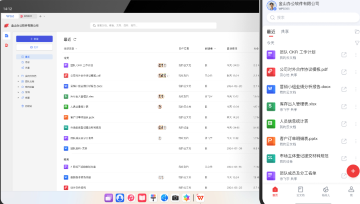The width and height of the screenshot is (360, 204).
Task: Open the colorful Gallery app in the dock
Action: click(186, 197)
